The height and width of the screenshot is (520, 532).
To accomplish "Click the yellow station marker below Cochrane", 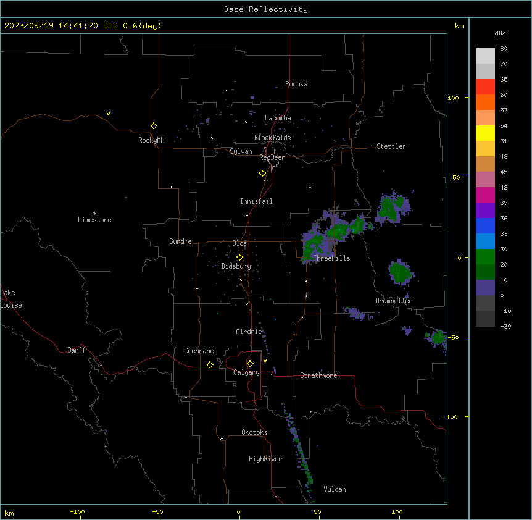I will [210, 364].
